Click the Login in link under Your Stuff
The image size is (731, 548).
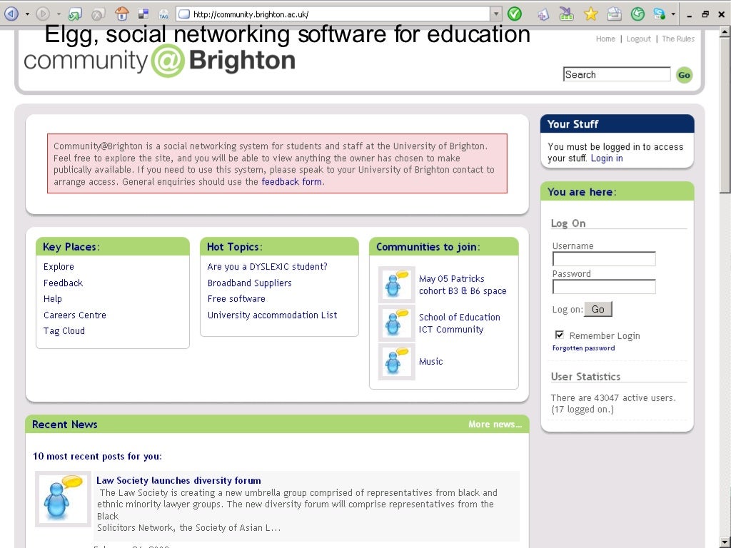click(x=607, y=158)
